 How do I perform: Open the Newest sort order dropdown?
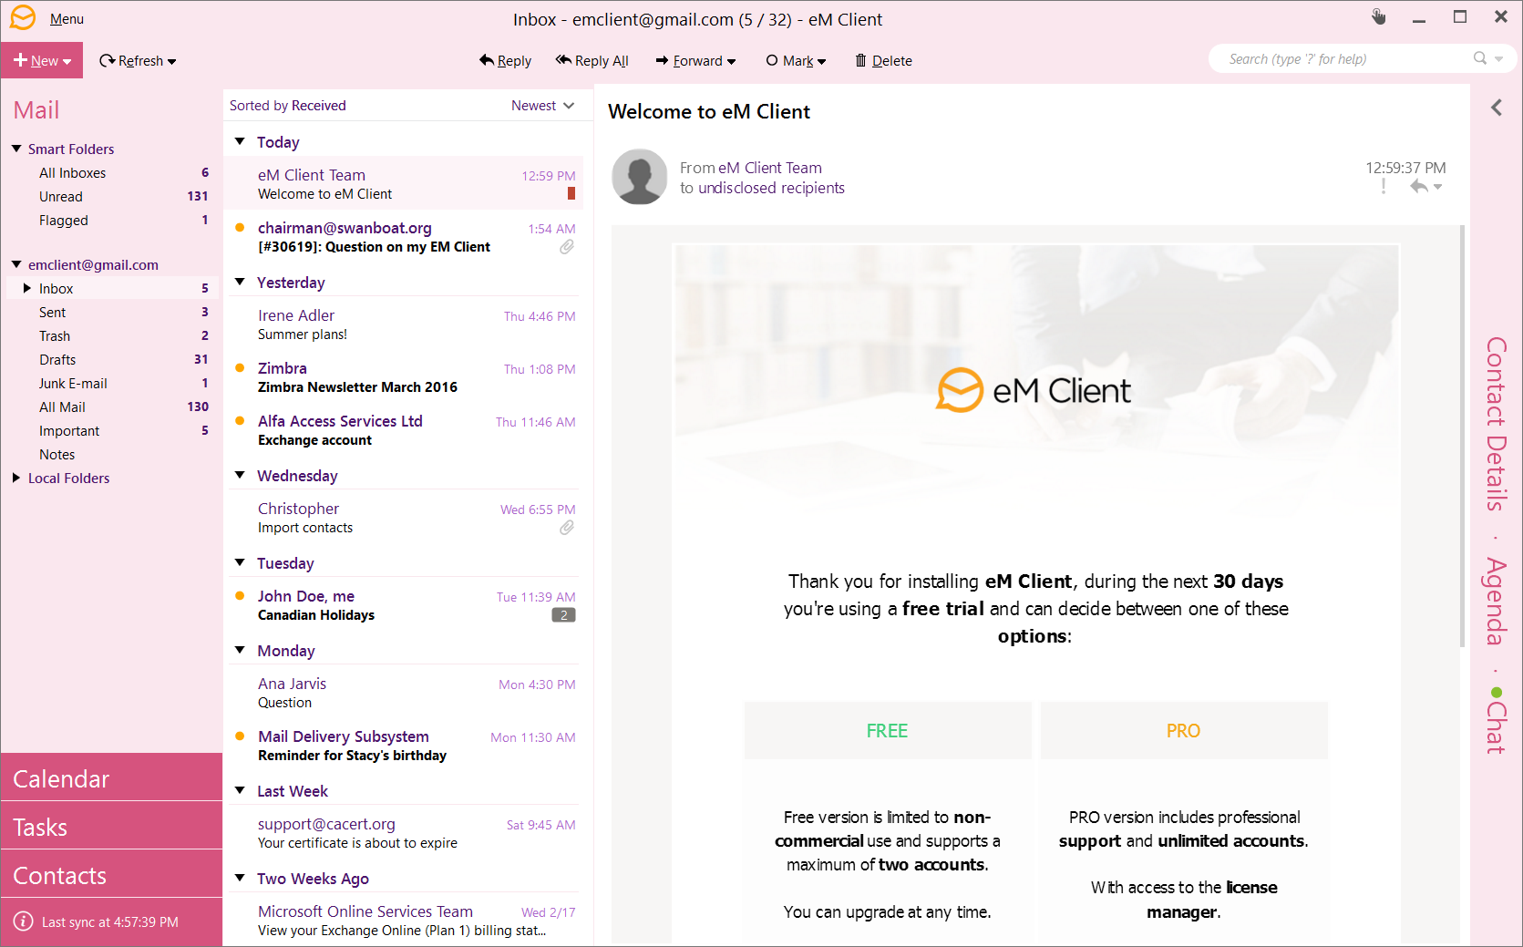(x=543, y=106)
